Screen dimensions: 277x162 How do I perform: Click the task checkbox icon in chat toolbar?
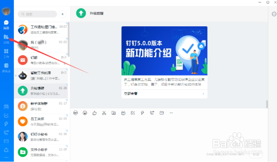point(133,113)
